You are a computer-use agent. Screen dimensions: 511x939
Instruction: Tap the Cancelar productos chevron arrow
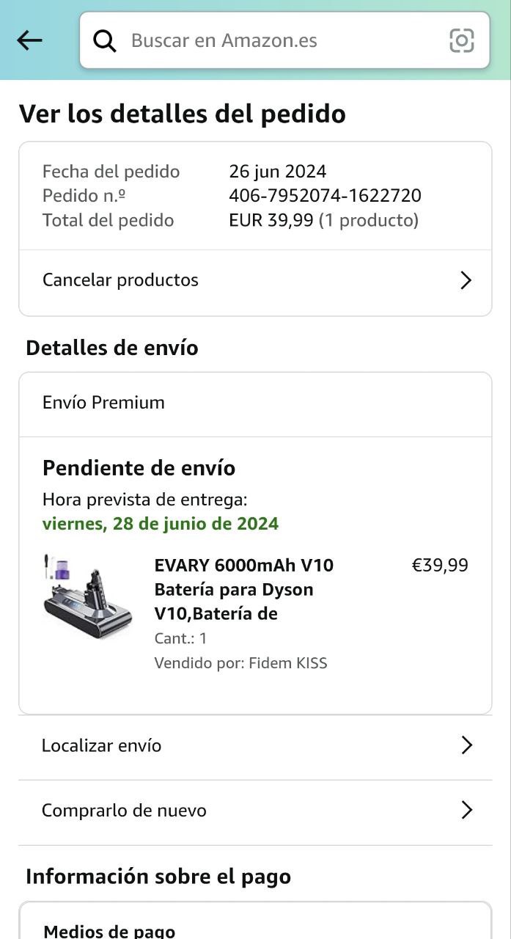tap(466, 280)
